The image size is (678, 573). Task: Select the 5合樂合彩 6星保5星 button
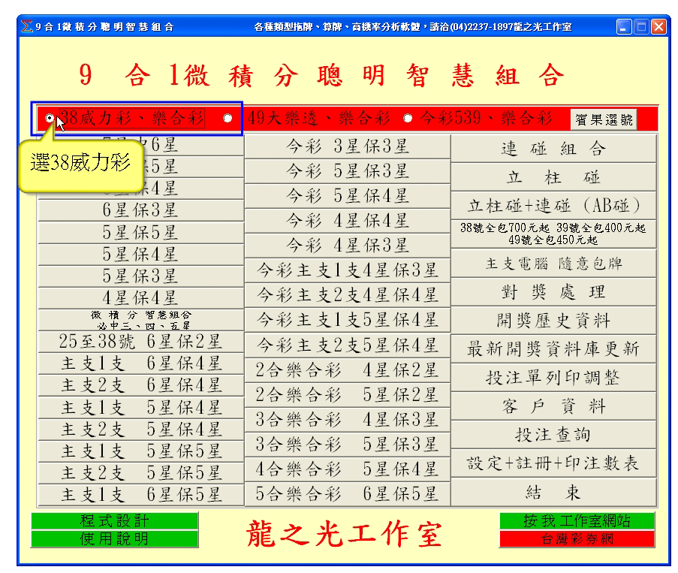347,494
